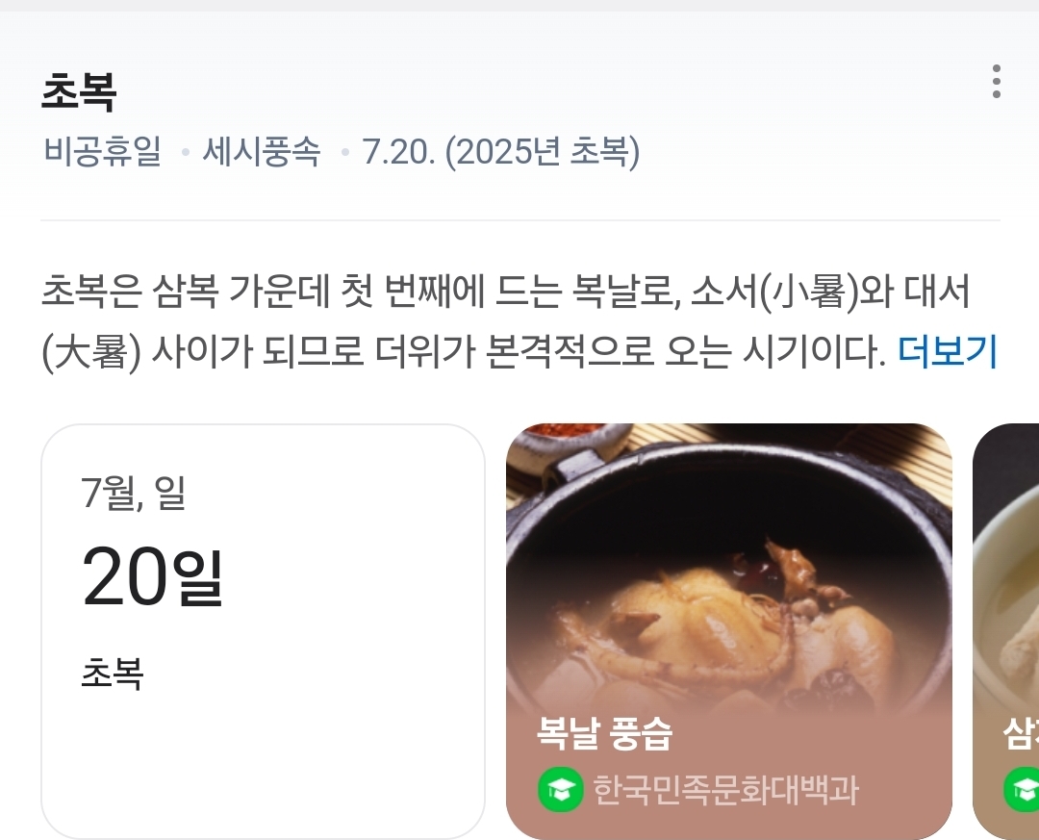Click the (大暑) text in the description
Screen dimensions: 1039x840
(x=91, y=351)
